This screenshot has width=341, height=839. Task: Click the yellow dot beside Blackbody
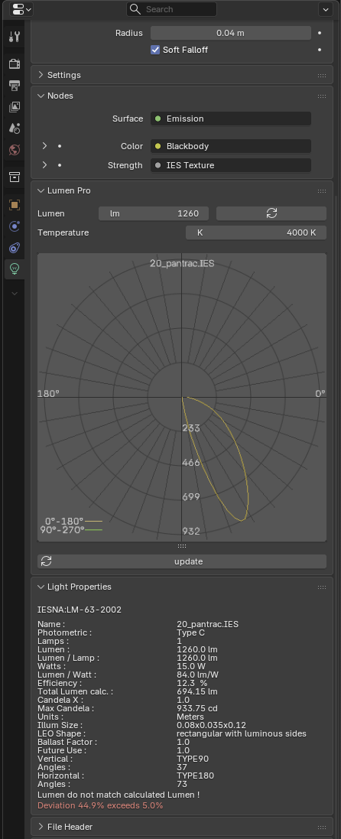(x=158, y=146)
